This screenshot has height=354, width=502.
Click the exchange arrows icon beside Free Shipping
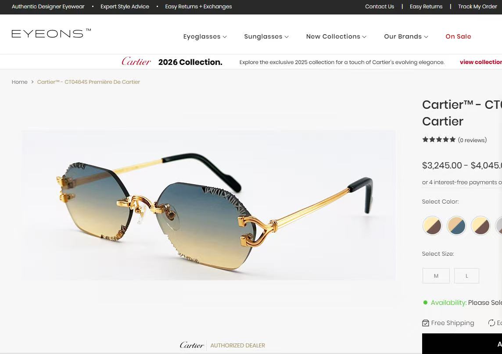(x=491, y=323)
